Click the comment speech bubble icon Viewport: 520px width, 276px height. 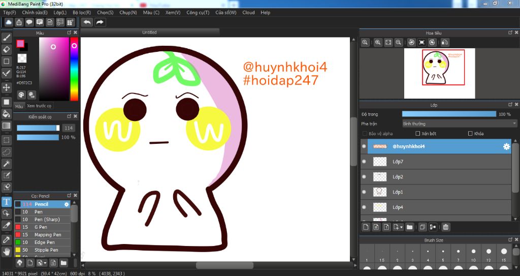(x=29, y=22)
